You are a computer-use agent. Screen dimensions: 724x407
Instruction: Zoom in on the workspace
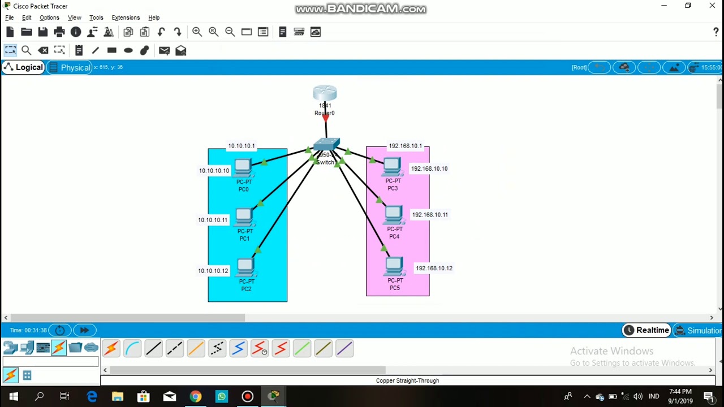197,32
